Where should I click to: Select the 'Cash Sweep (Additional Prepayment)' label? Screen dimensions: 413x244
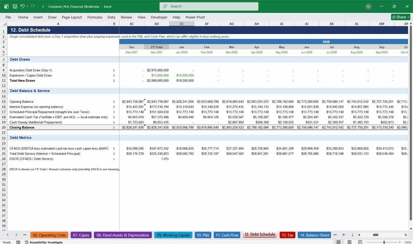(36, 122)
